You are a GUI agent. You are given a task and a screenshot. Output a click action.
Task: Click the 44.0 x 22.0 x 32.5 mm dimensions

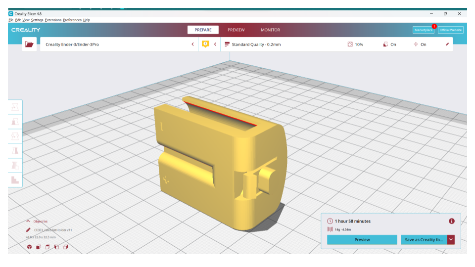[41, 237]
